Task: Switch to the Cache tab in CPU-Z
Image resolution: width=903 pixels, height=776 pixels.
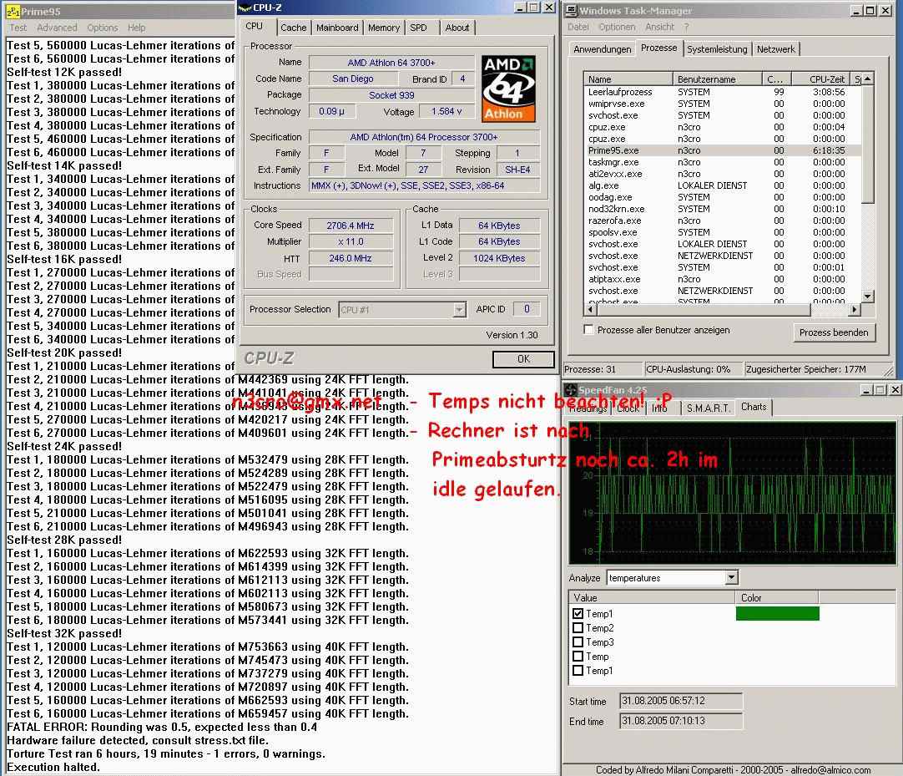Action: [294, 28]
